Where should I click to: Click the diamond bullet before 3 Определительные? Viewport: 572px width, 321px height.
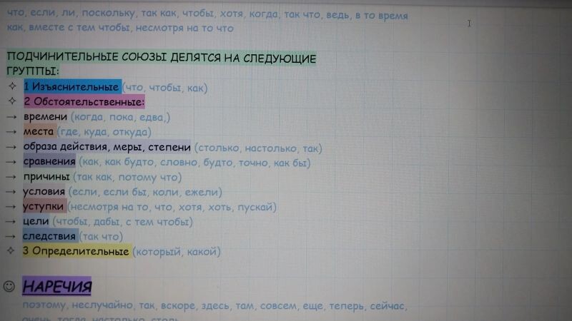coord(11,251)
